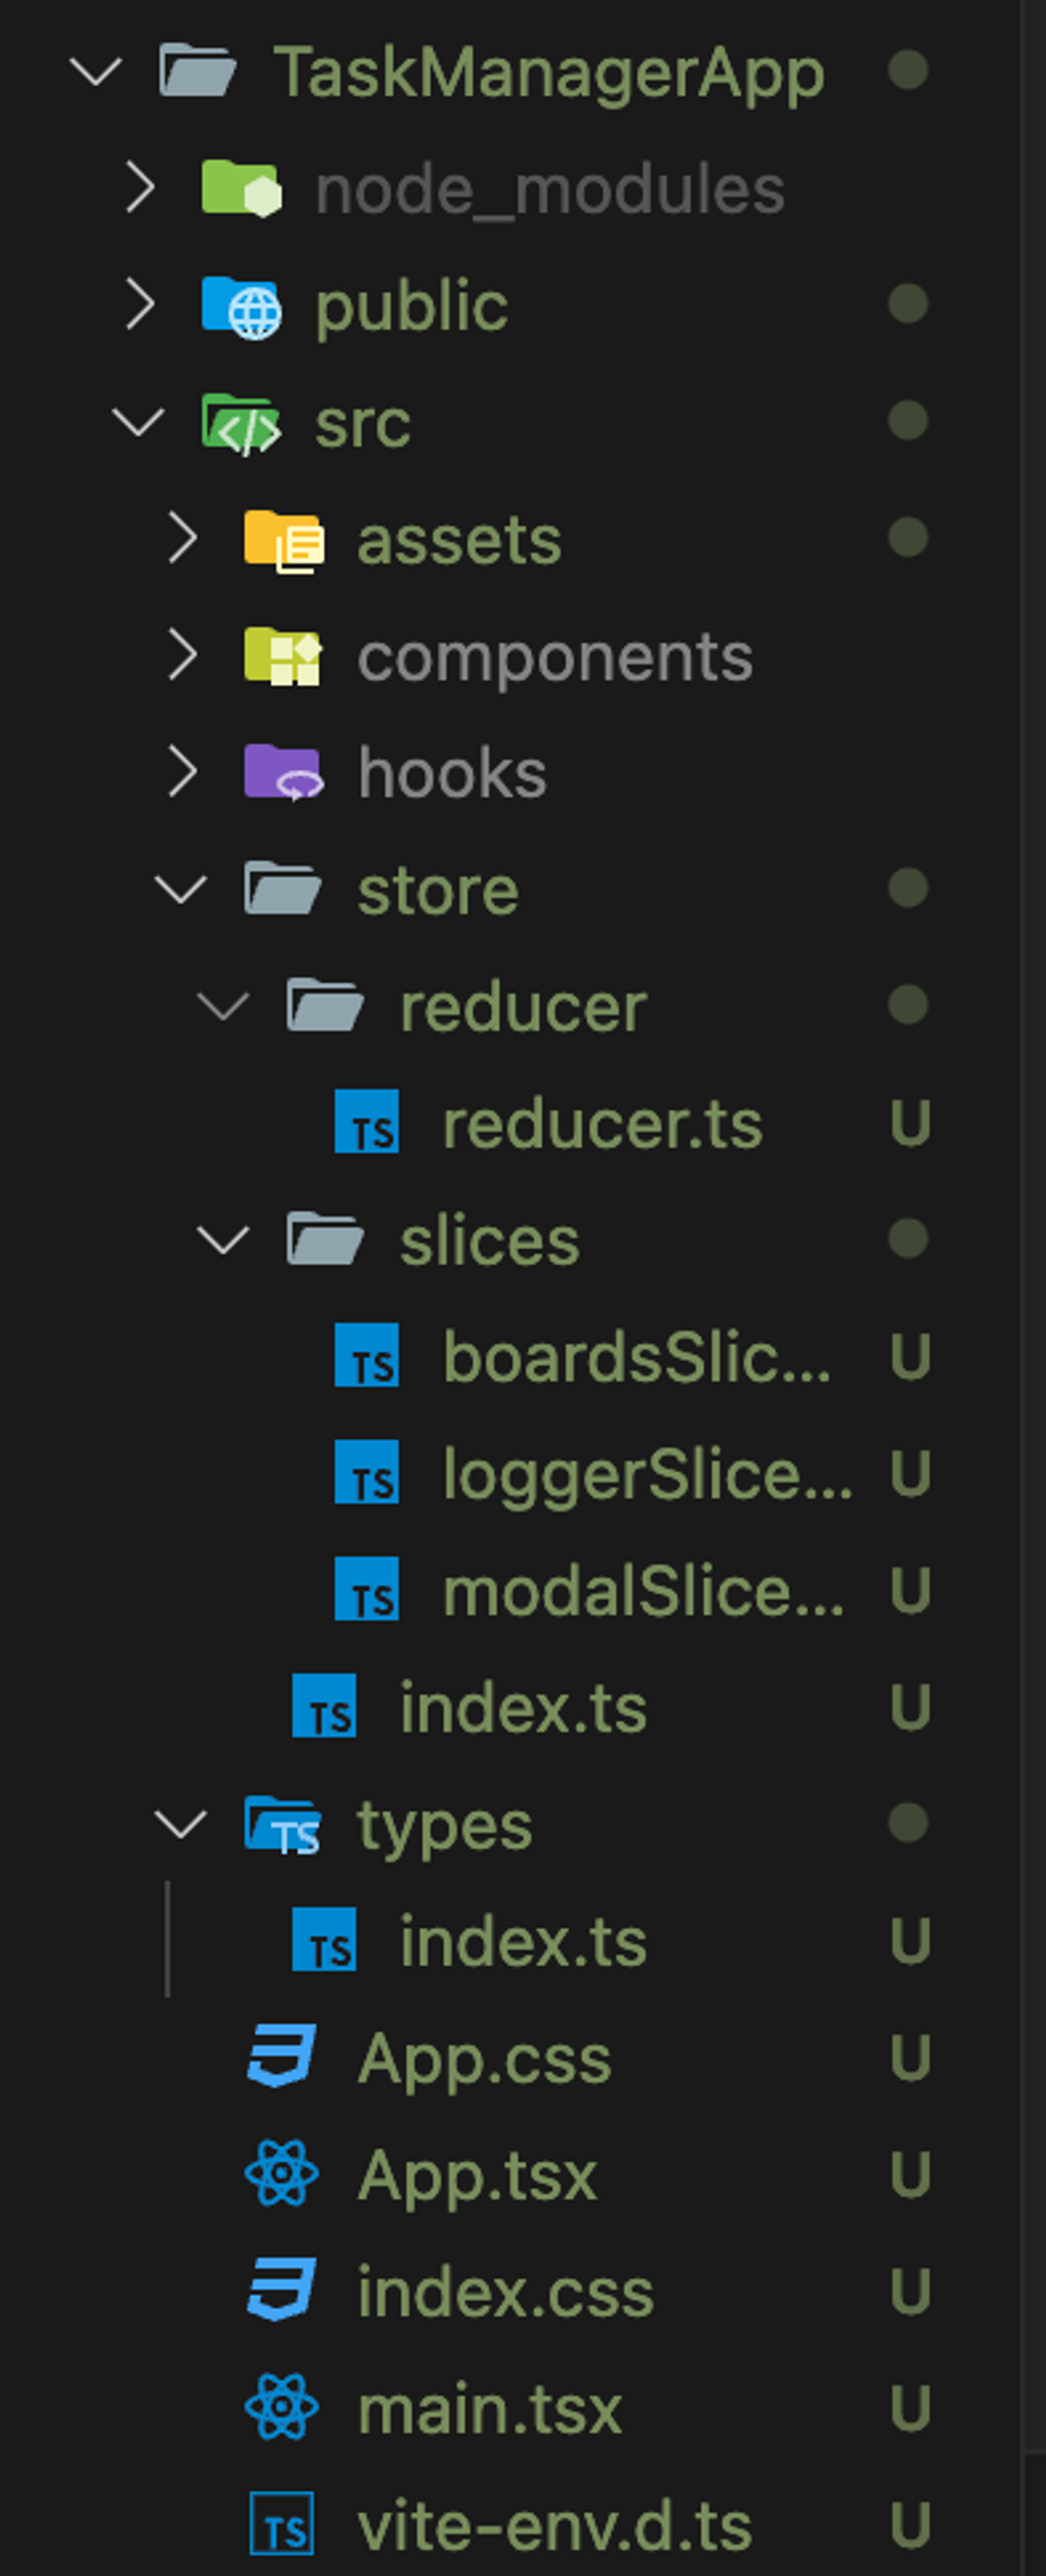This screenshot has height=2576, width=1046.
Task: Open the loggerSlice file
Action: [648, 1474]
